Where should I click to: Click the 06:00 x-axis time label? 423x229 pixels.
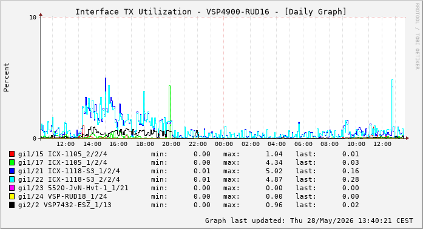[x=303, y=144]
